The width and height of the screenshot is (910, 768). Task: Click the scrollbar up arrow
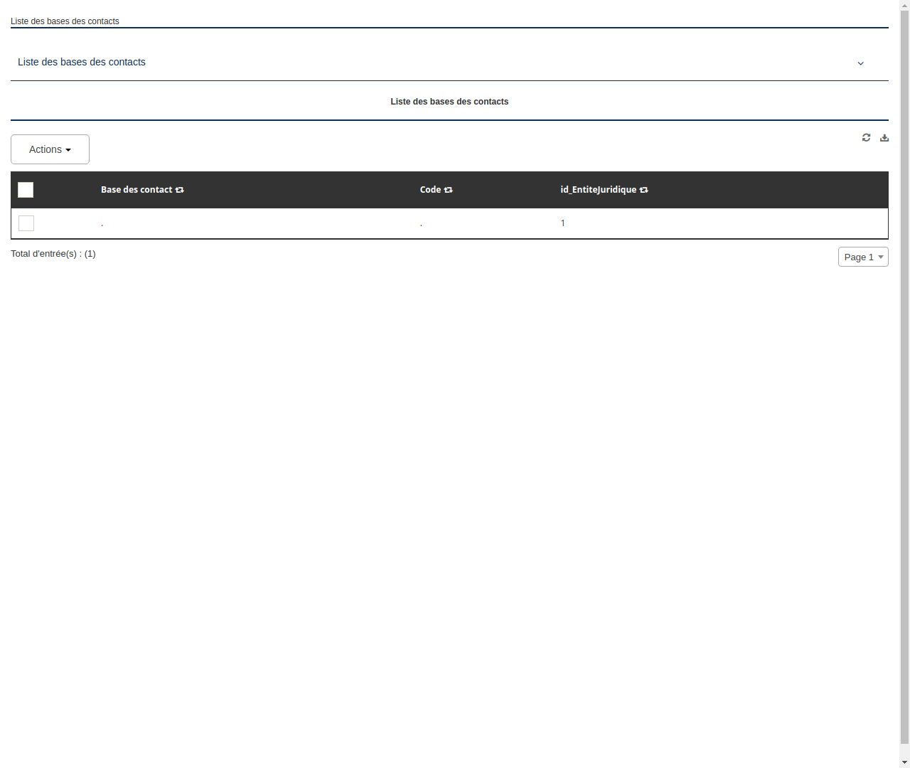(904, 4)
